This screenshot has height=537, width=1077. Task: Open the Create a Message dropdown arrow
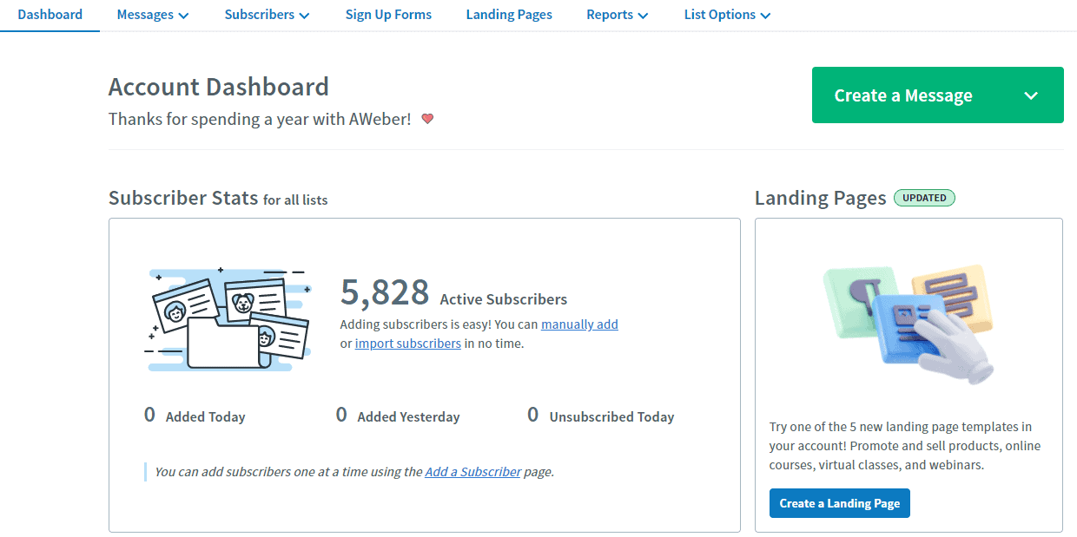[1031, 95]
